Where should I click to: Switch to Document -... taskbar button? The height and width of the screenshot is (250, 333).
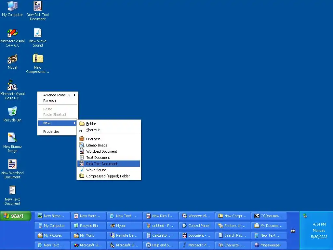click(x=197, y=235)
